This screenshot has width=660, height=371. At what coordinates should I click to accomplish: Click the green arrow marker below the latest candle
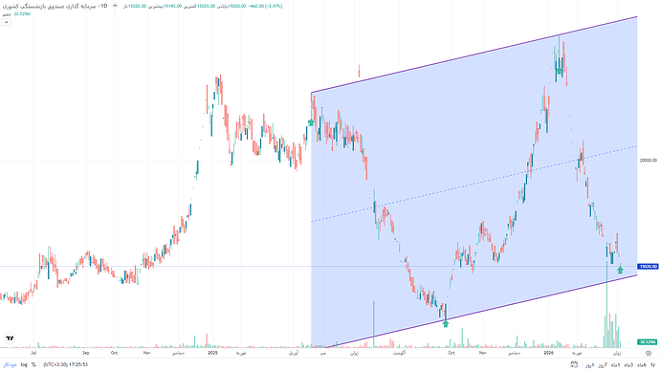point(620,270)
